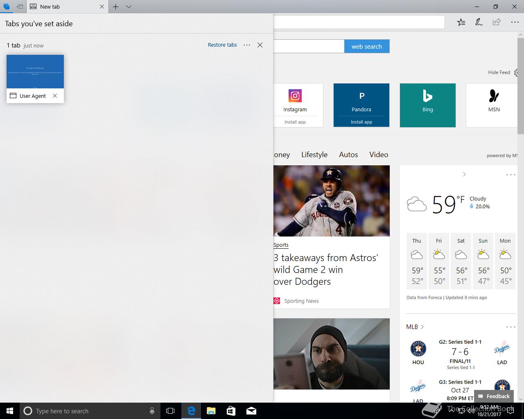
Task: Open a new tab with plus button
Action: (x=116, y=7)
